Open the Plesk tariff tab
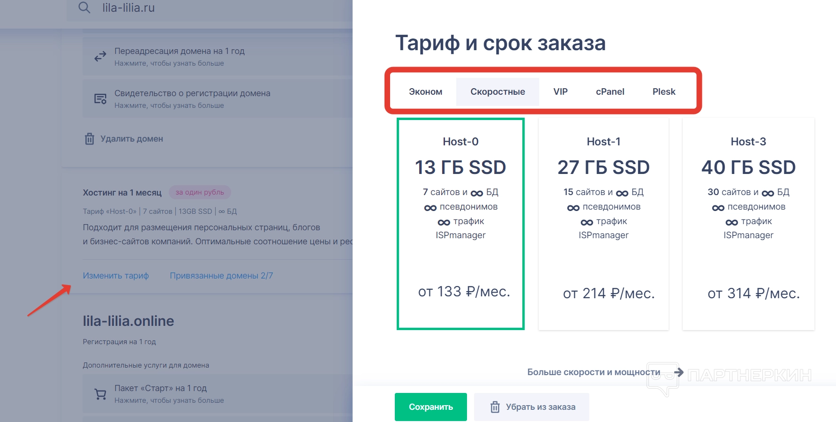Image resolution: width=836 pixels, height=422 pixels. pyautogui.click(x=664, y=92)
